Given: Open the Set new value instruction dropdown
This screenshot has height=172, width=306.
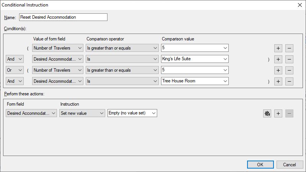Looking at the screenshot, I should tap(82, 113).
